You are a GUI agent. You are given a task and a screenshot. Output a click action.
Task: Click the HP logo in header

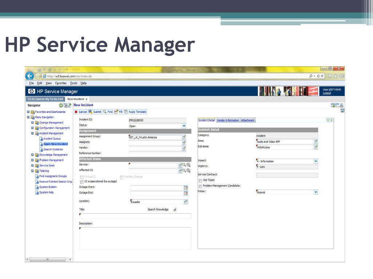tap(31, 91)
